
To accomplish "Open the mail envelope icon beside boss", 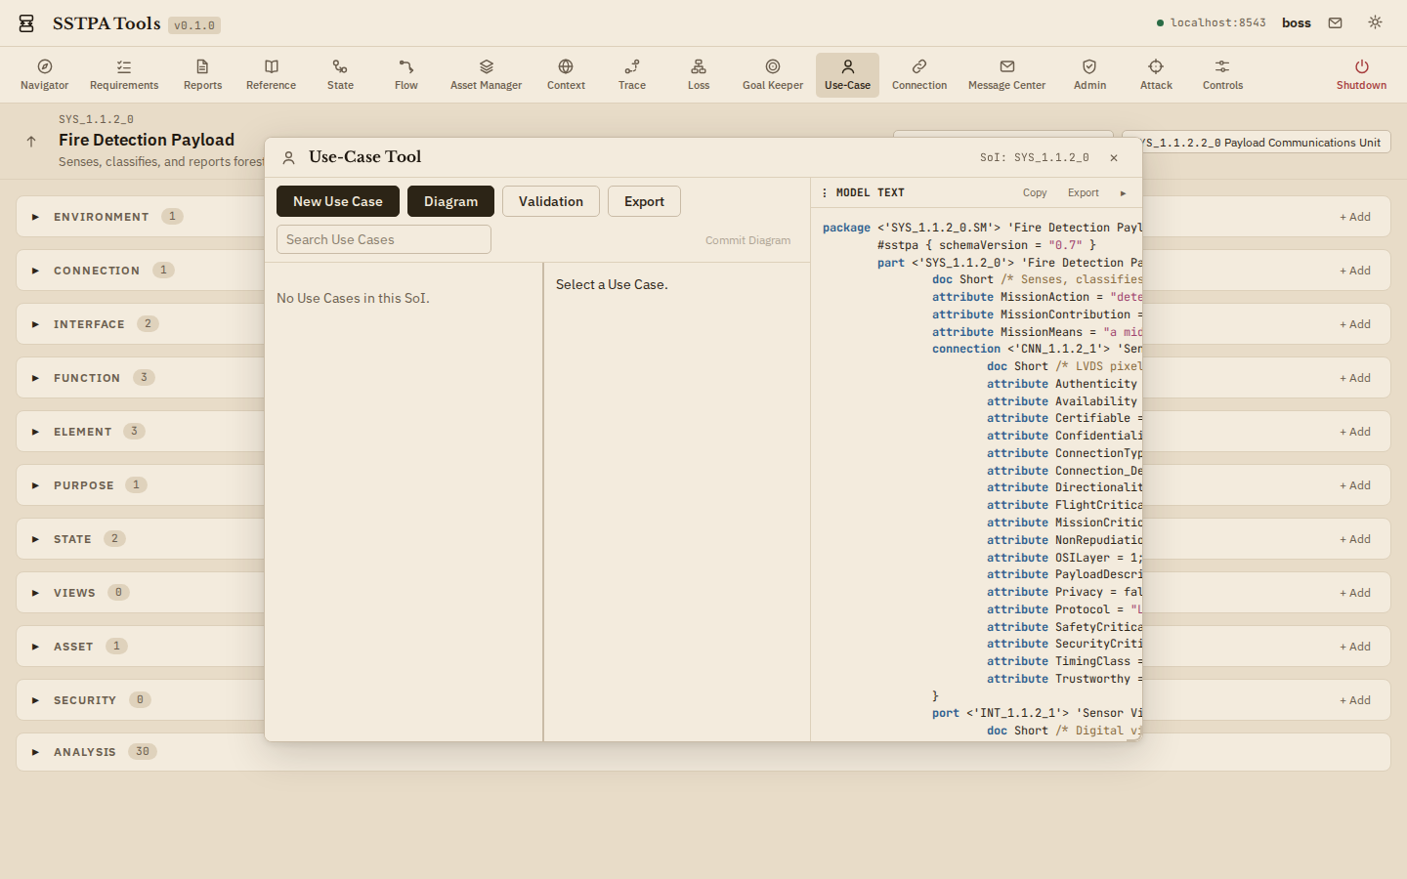I will (1335, 22).
